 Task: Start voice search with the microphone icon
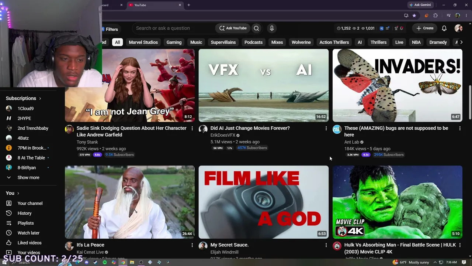pyautogui.click(x=272, y=28)
